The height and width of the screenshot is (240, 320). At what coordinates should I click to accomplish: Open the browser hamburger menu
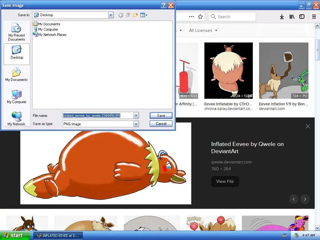click(x=314, y=17)
